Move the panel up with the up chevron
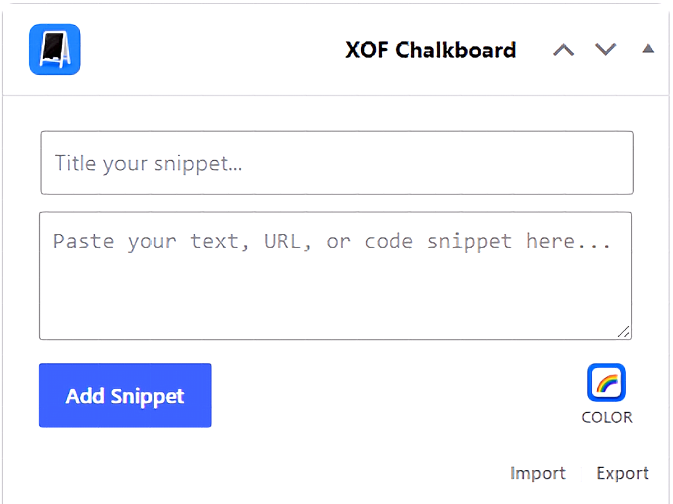Viewport: 673px width, 504px height. tap(564, 49)
